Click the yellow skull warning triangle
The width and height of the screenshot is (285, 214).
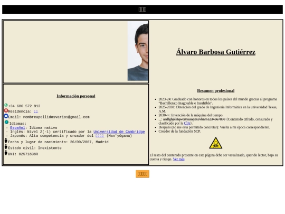coord(215,143)
